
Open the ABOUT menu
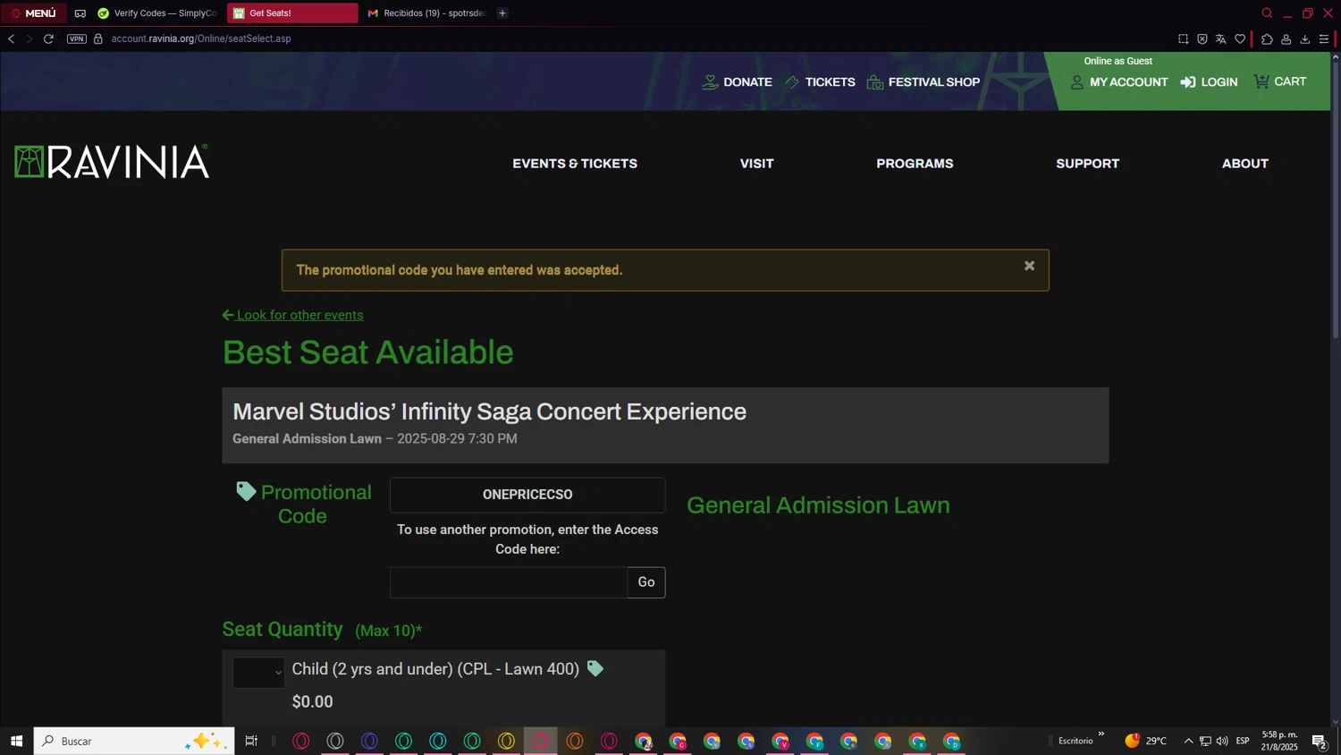click(x=1245, y=164)
